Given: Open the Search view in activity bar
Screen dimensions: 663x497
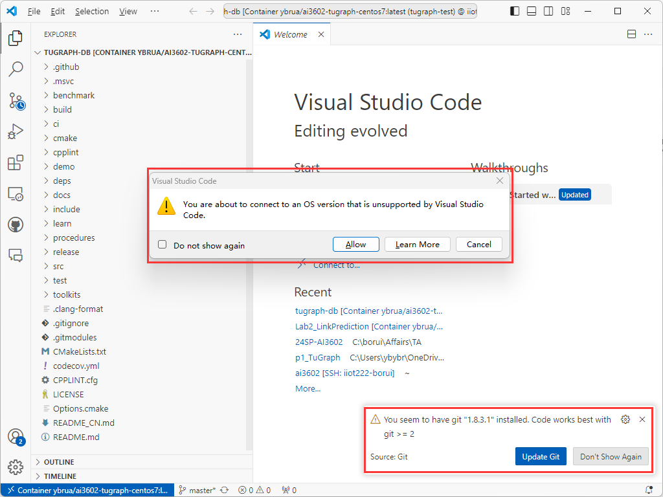Looking at the screenshot, I should (x=16, y=69).
